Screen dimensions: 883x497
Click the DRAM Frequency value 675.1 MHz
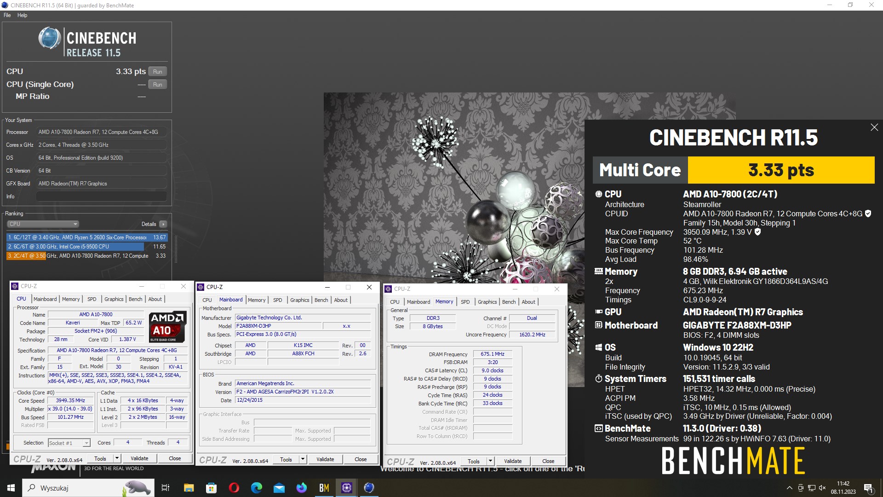pyautogui.click(x=493, y=354)
